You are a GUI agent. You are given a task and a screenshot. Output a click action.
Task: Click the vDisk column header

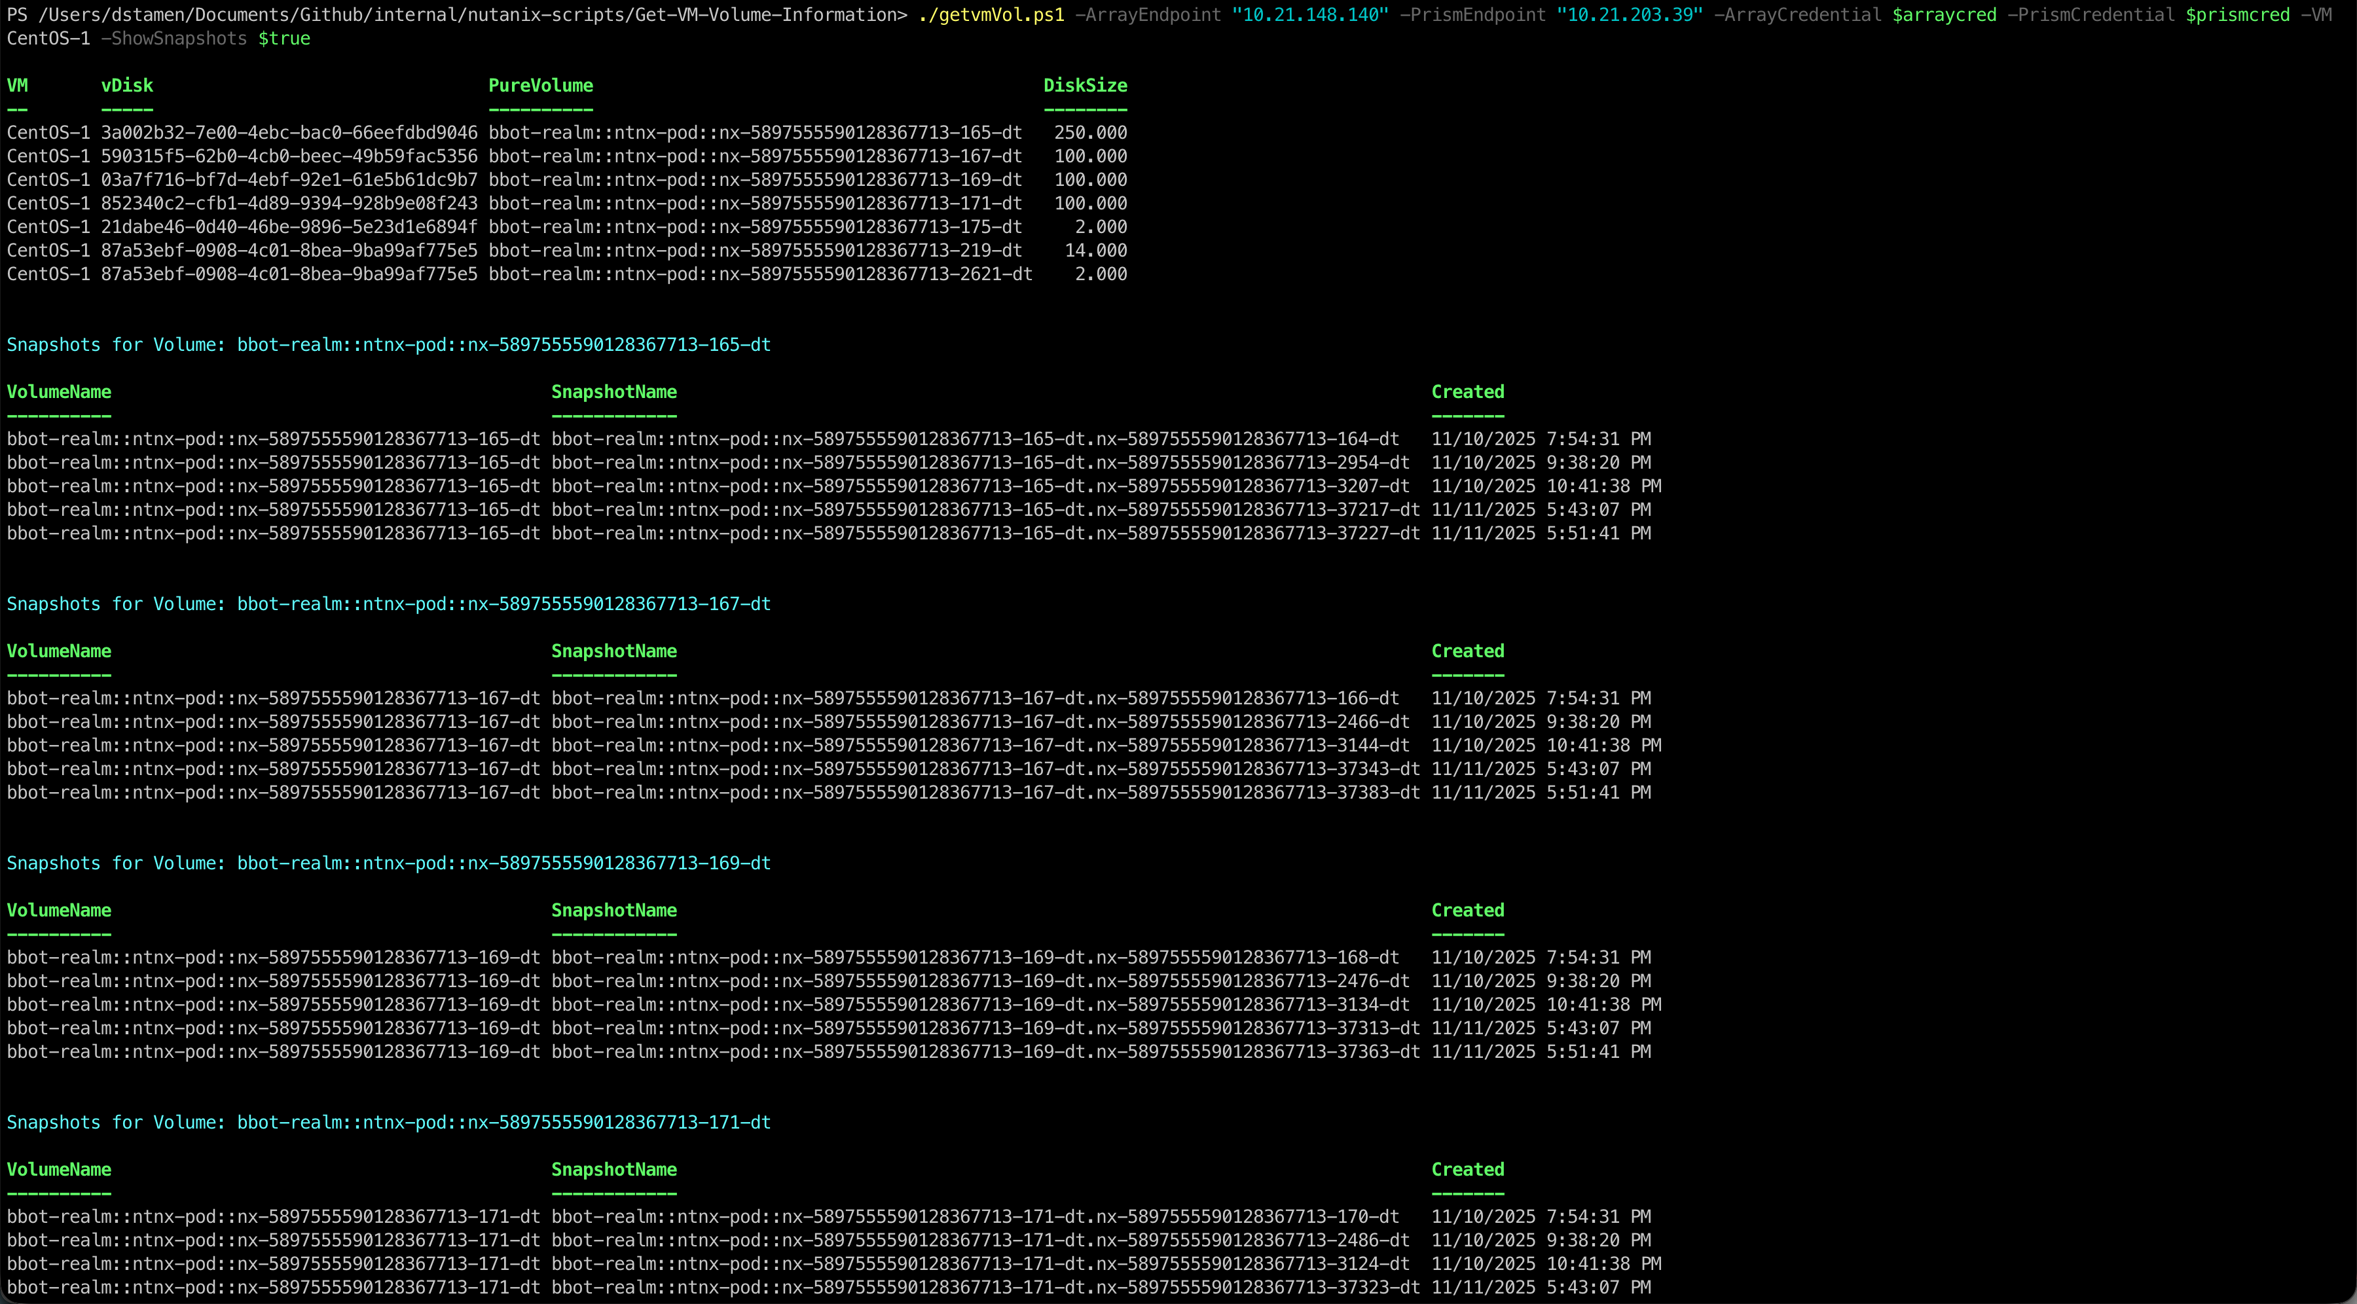[127, 85]
